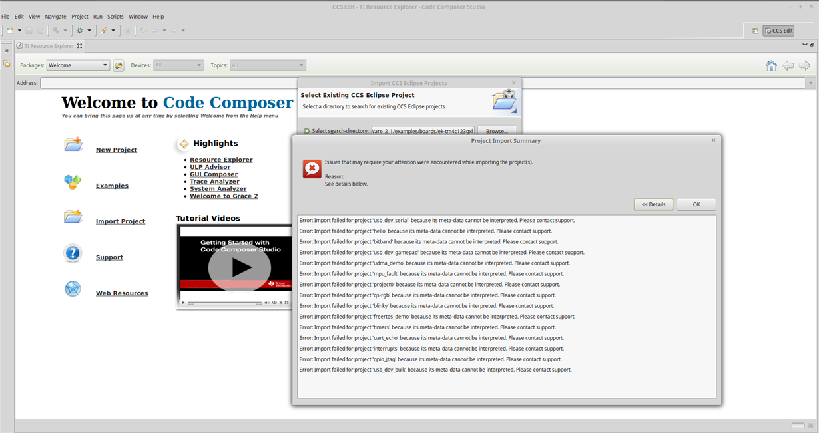Screen dimensions: 819x433
Task: Expand the New toolbar dropdown arrow
Action: [19, 31]
